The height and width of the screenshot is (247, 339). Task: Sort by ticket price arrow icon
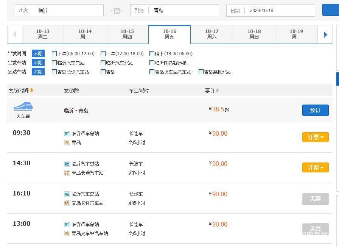click(217, 91)
